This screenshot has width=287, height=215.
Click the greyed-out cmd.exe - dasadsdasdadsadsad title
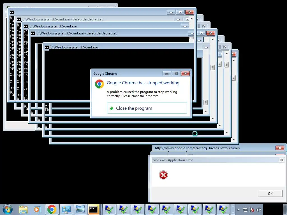(63, 19)
